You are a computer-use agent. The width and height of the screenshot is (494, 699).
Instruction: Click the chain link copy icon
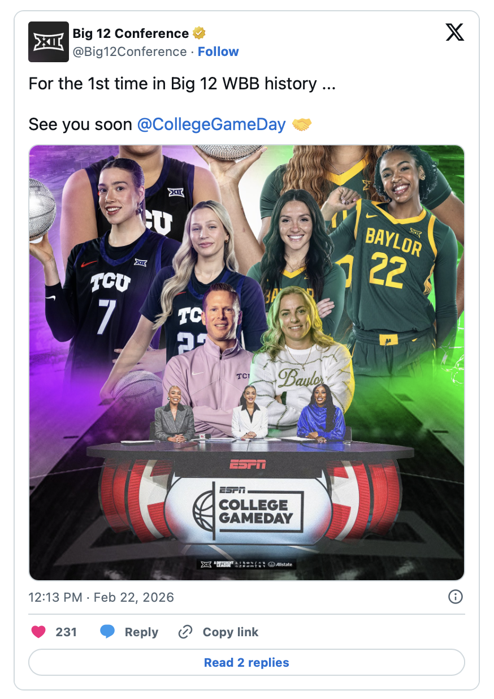coord(185,632)
